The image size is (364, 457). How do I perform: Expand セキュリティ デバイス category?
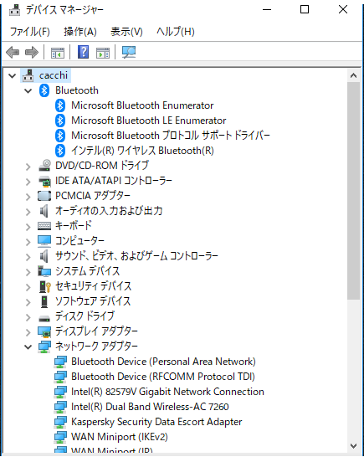28,287
